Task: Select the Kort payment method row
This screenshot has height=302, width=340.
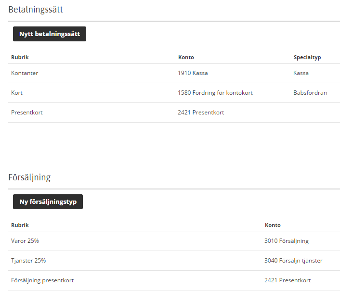Action: point(17,93)
